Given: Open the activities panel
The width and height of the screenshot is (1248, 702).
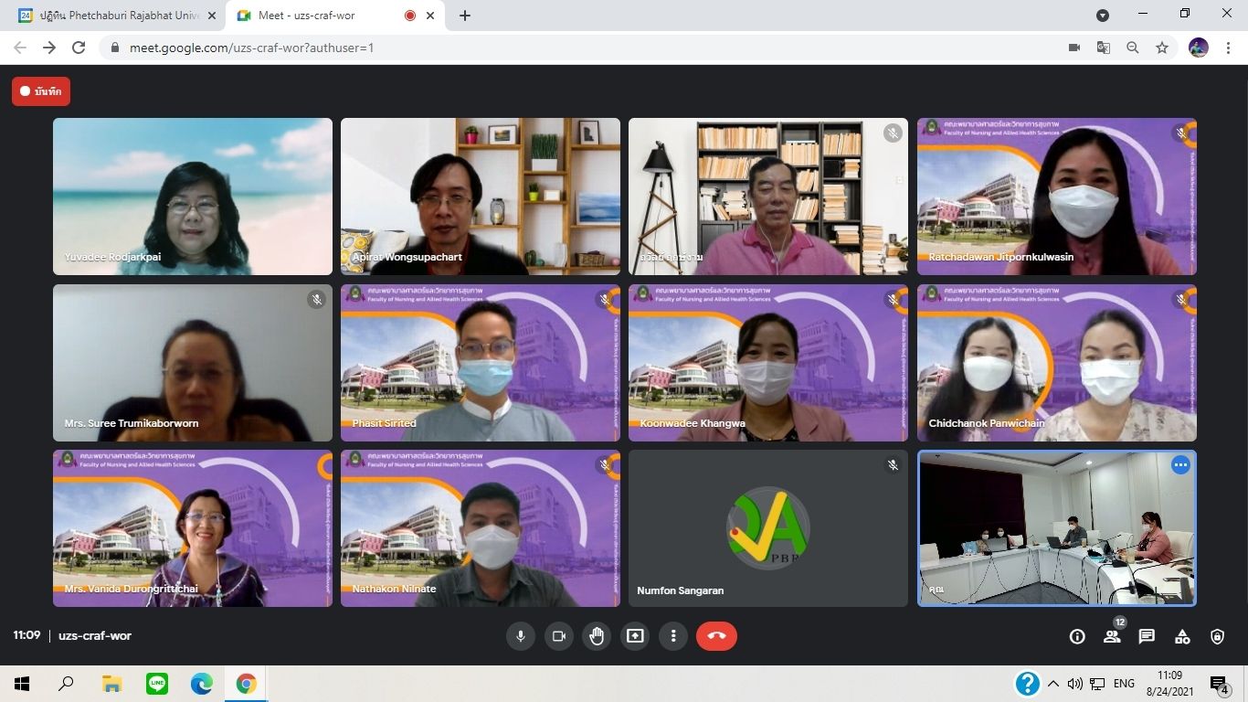Looking at the screenshot, I should [1182, 637].
